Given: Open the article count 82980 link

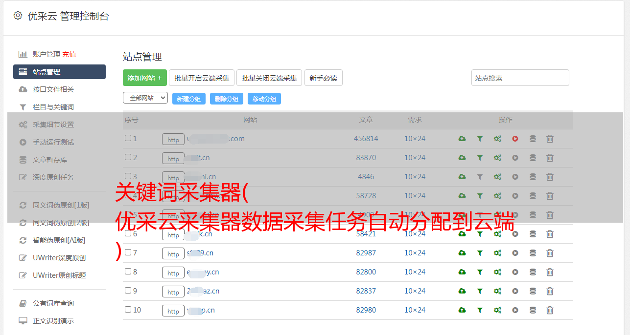Looking at the screenshot, I should click(x=366, y=310).
